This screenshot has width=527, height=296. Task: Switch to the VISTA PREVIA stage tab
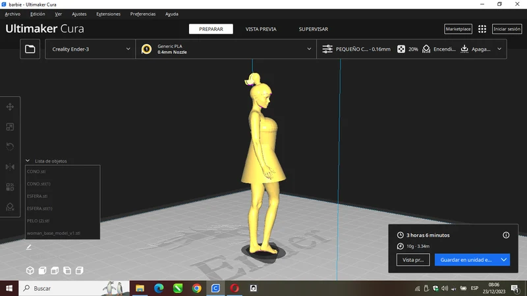261,29
